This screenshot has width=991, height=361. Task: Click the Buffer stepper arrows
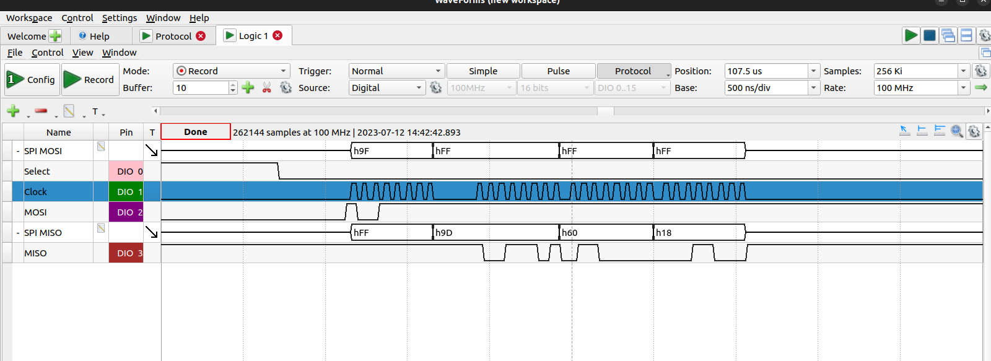pyautogui.click(x=233, y=88)
